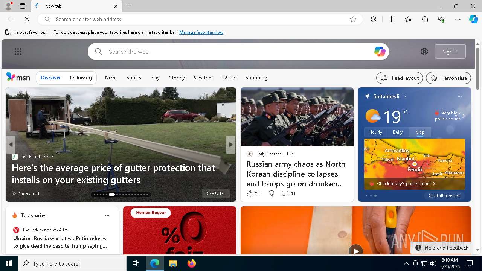Viewport: 482px width, 271px height.
Task: Switch to the Following tab
Action: [81, 78]
